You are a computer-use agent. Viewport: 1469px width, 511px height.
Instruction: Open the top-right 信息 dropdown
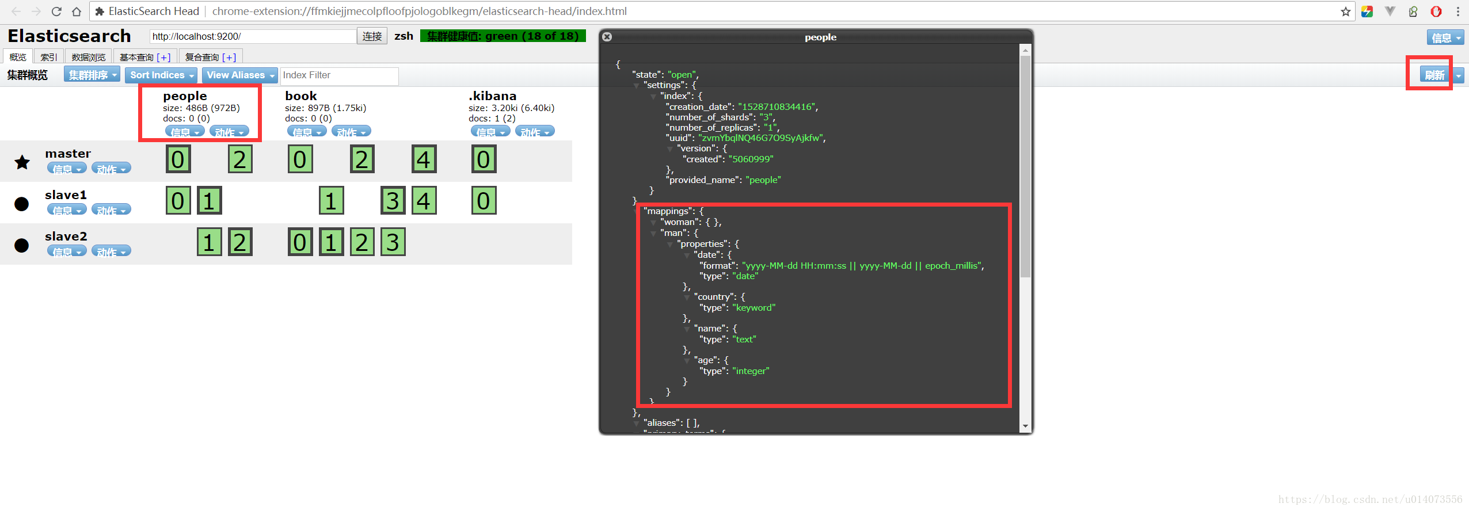[1445, 37]
